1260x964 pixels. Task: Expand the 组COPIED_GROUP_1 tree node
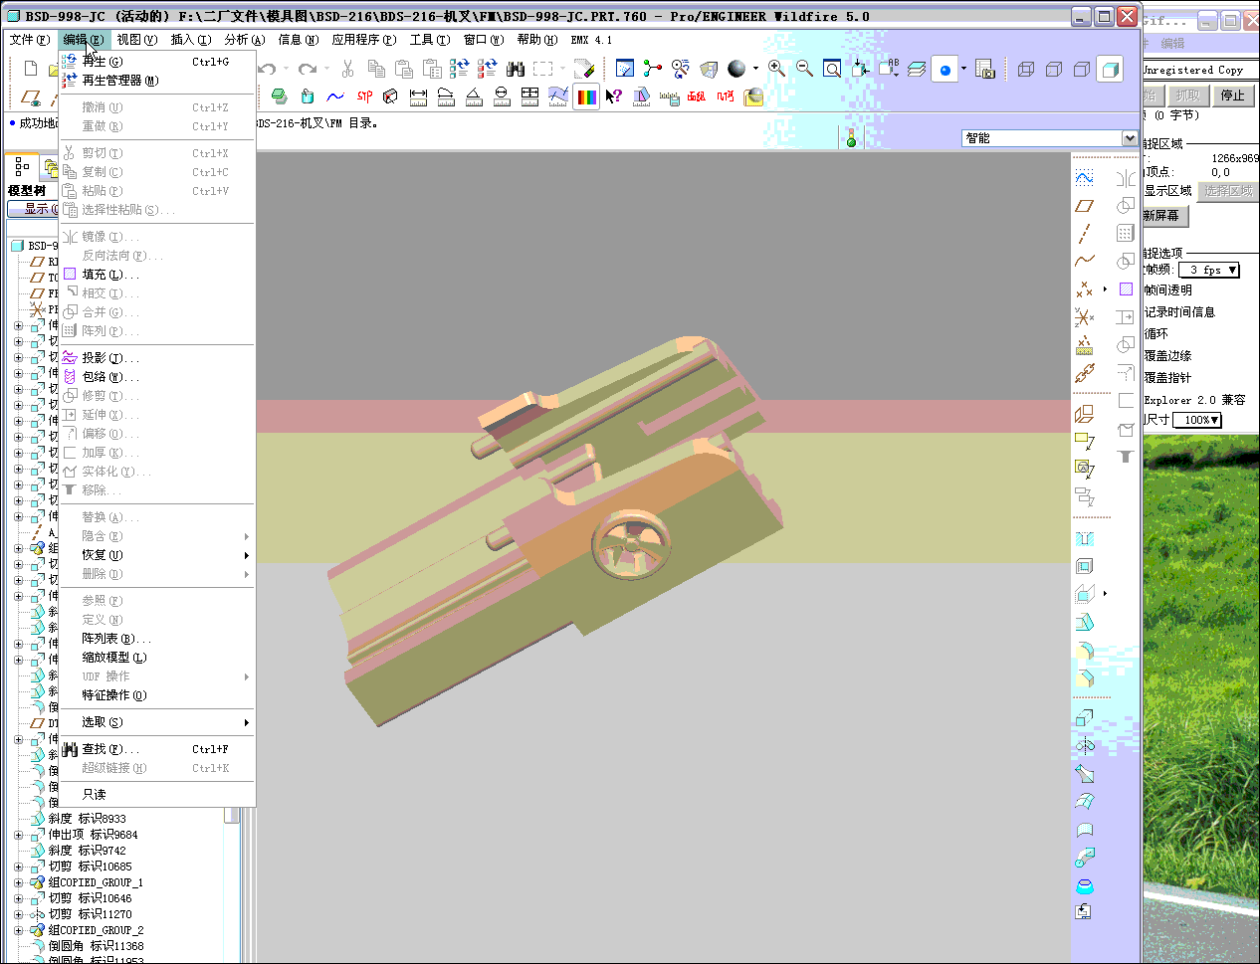[19, 882]
